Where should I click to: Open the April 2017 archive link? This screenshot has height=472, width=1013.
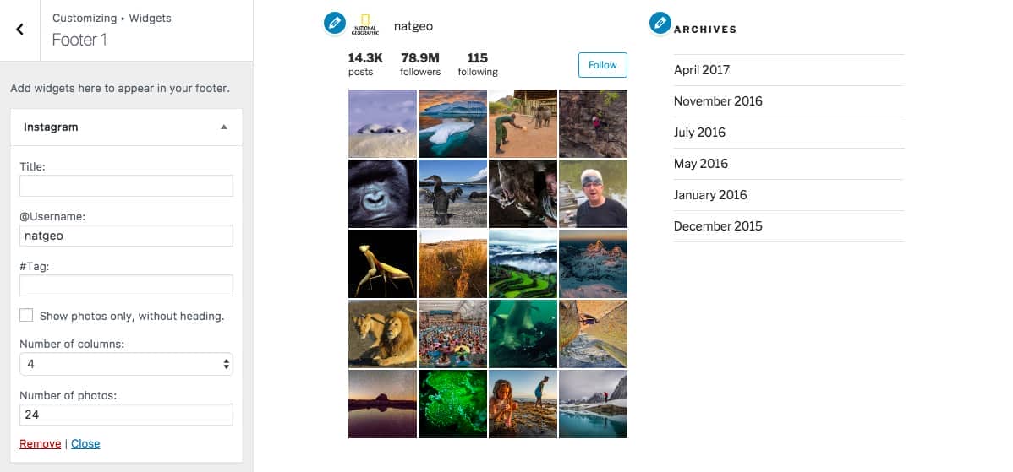[x=702, y=69]
